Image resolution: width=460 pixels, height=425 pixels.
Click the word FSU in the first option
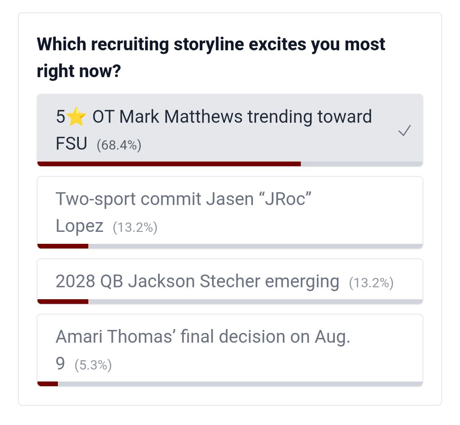pyautogui.click(x=72, y=144)
